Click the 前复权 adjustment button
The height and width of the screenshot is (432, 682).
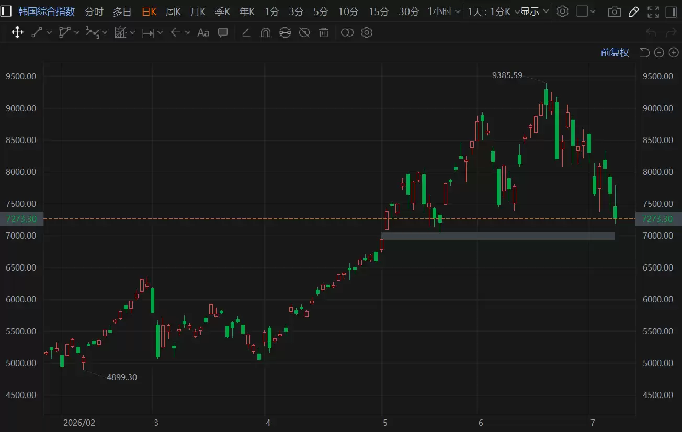point(615,52)
